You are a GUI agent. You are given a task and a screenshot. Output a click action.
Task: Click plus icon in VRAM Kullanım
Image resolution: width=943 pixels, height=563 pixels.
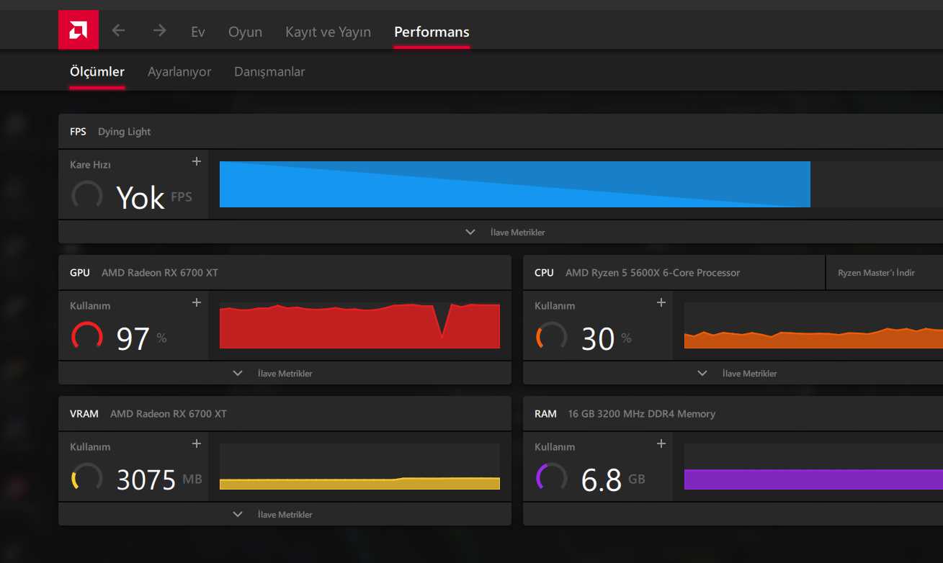pos(196,443)
